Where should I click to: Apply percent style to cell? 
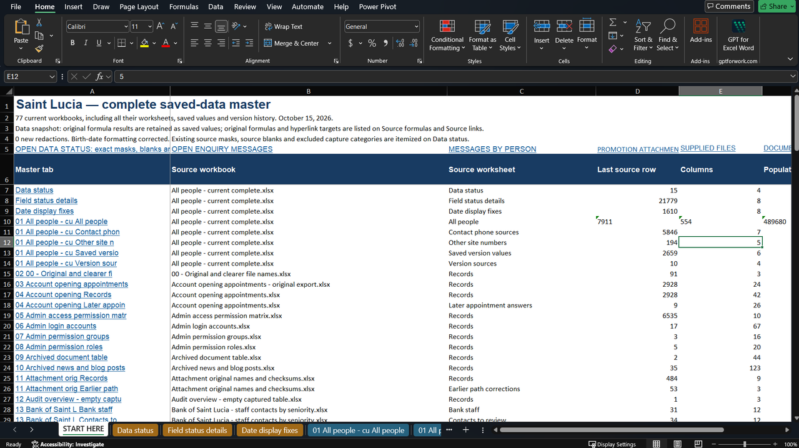point(372,43)
